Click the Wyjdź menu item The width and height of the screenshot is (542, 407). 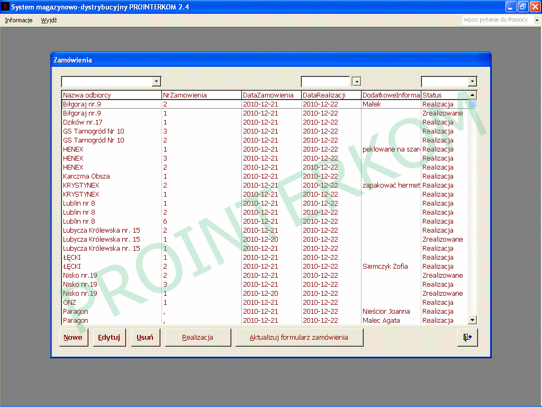pos(49,20)
